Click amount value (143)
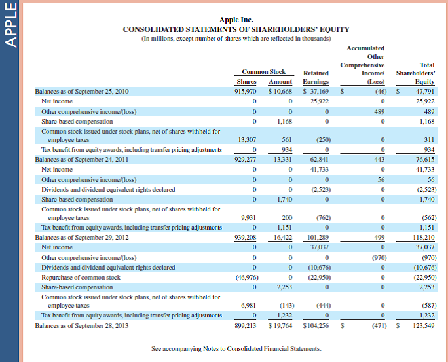Screen dimensions: 448x362 [x=287, y=306]
